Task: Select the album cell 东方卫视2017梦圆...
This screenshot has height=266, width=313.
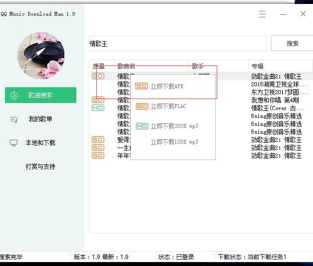Action: 279,92
